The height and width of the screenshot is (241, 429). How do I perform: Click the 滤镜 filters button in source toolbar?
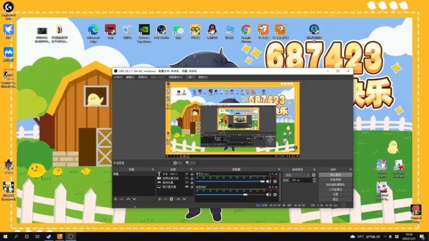pyautogui.click(x=191, y=163)
